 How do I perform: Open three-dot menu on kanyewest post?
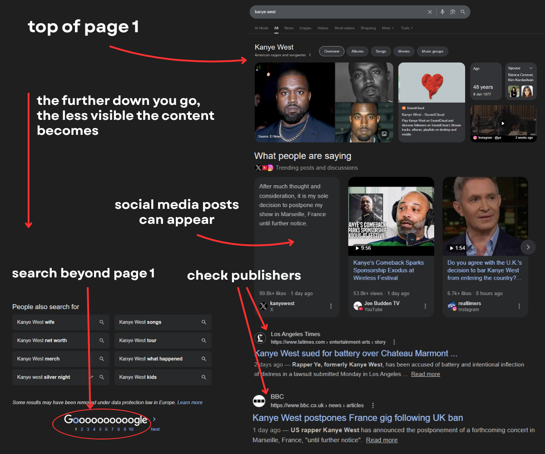click(x=331, y=306)
